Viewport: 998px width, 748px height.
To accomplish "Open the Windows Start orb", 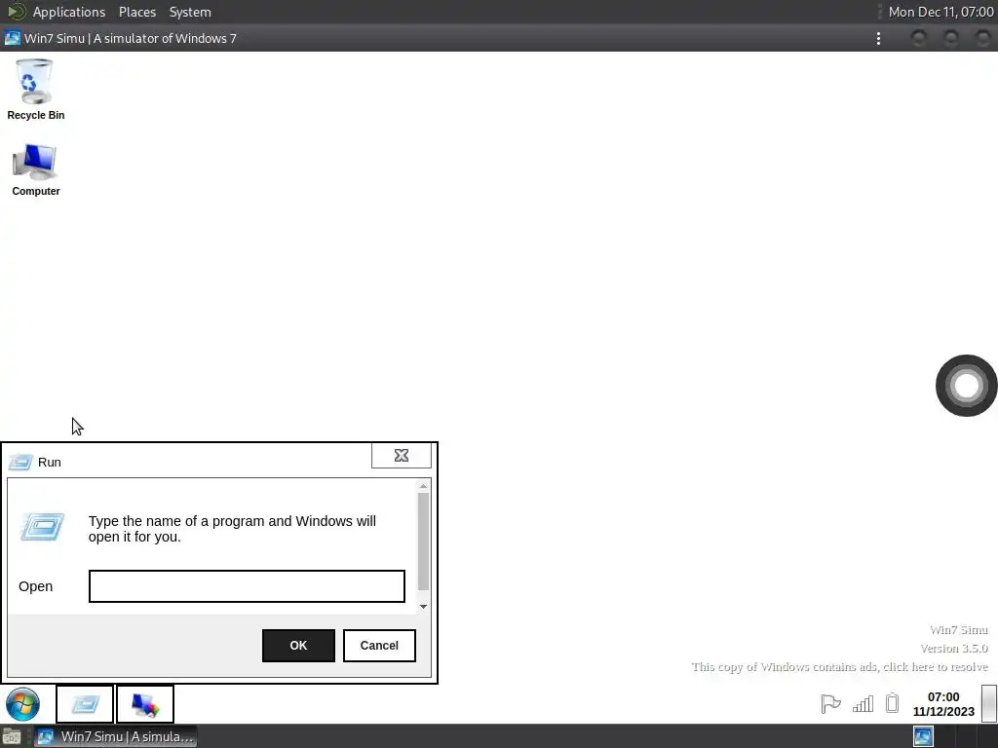I will point(23,704).
